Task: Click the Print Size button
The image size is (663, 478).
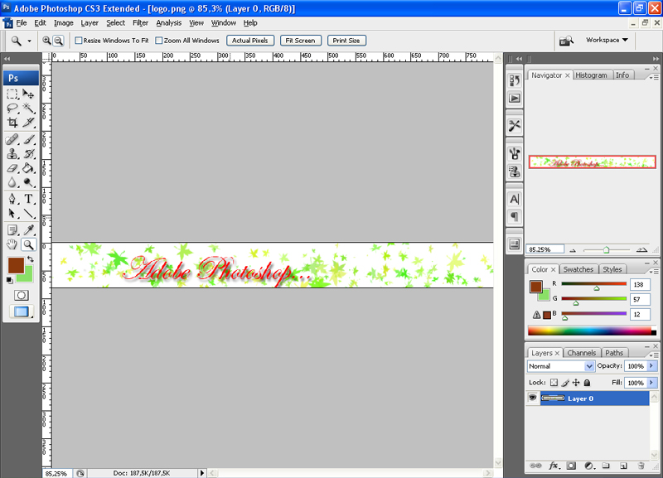Action: coord(346,41)
